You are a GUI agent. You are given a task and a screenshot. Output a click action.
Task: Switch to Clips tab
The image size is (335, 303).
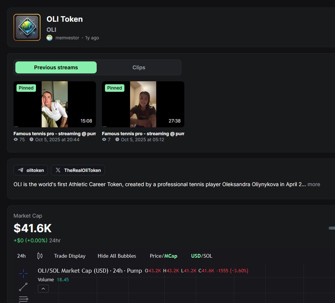pyautogui.click(x=139, y=67)
